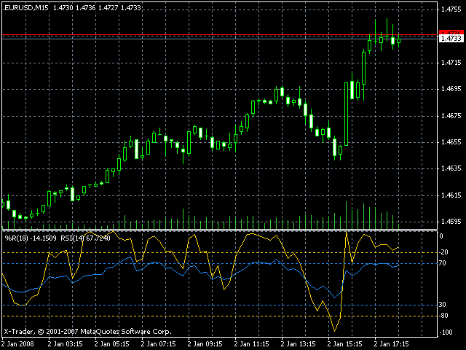Click the 2 Jan 11:15 time label
This screenshot has height=350, width=466.
(252, 344)
